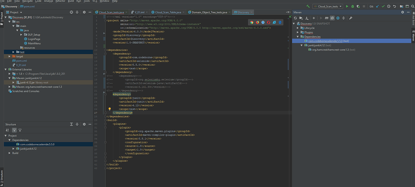Click Git update project arrow
This screenshot has height=187, width=415.
coord(378,6)
